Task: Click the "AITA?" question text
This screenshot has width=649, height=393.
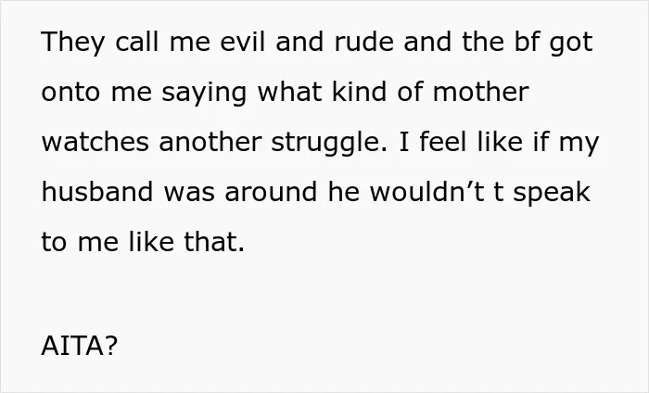Action: [80, 346]
